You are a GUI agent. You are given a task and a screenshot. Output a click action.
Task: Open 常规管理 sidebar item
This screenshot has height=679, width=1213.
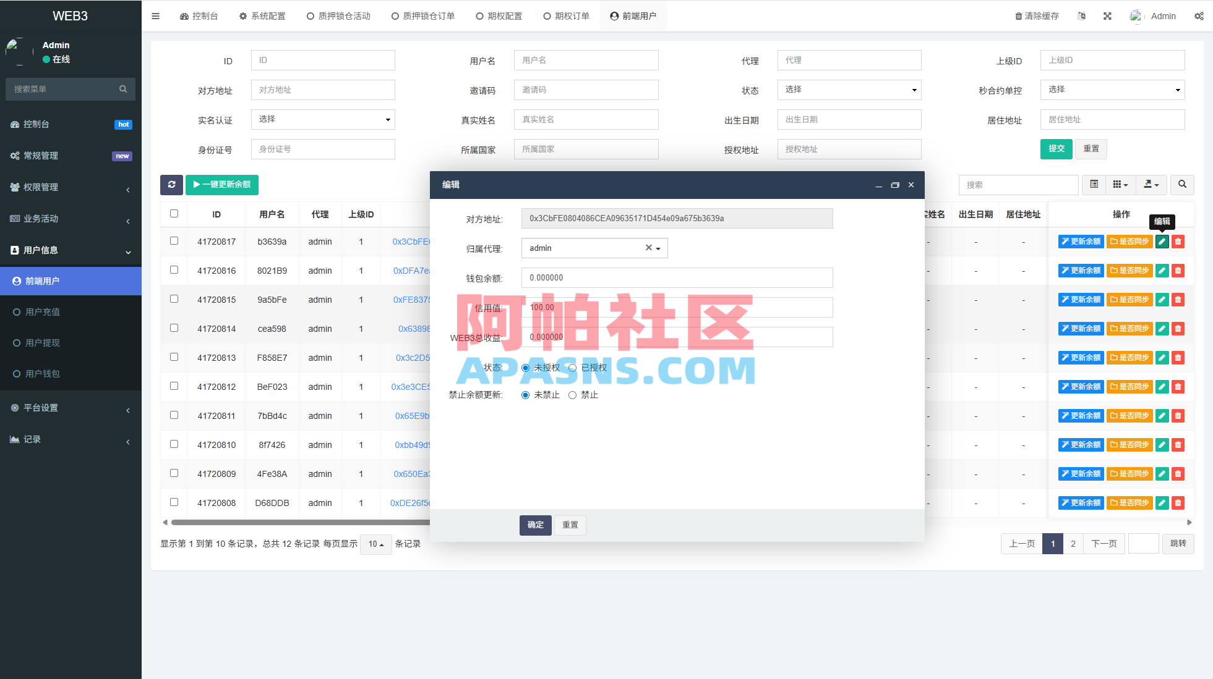(71, 156)
